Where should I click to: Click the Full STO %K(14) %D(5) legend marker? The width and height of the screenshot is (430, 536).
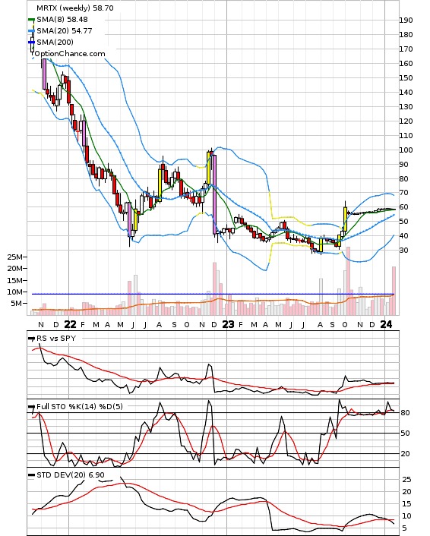[31, 407]
